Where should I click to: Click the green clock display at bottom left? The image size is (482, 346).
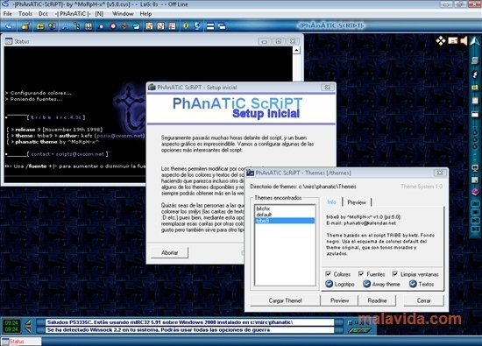[x=11, y=326]
